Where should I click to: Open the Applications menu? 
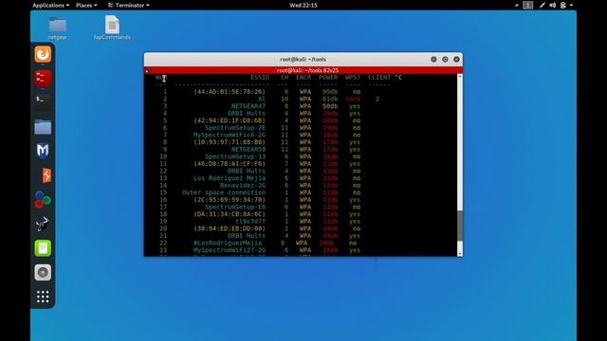click(50, 5)
